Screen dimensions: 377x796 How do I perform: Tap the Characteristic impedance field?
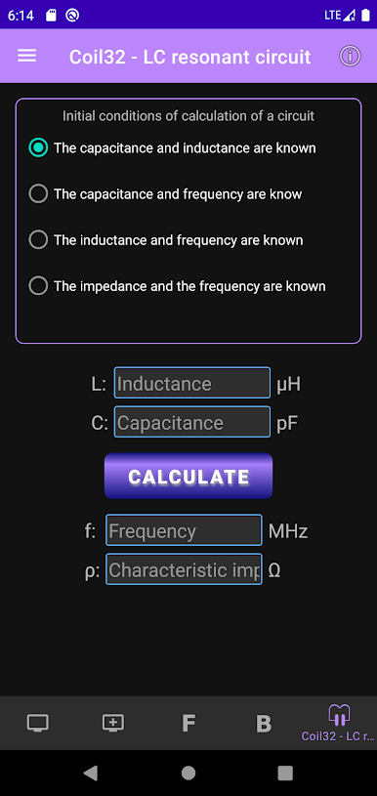point(184,569)
